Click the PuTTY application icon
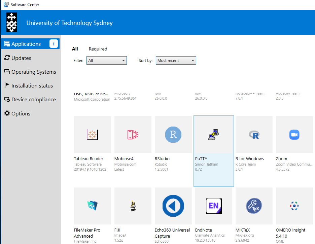 point(213,135)
